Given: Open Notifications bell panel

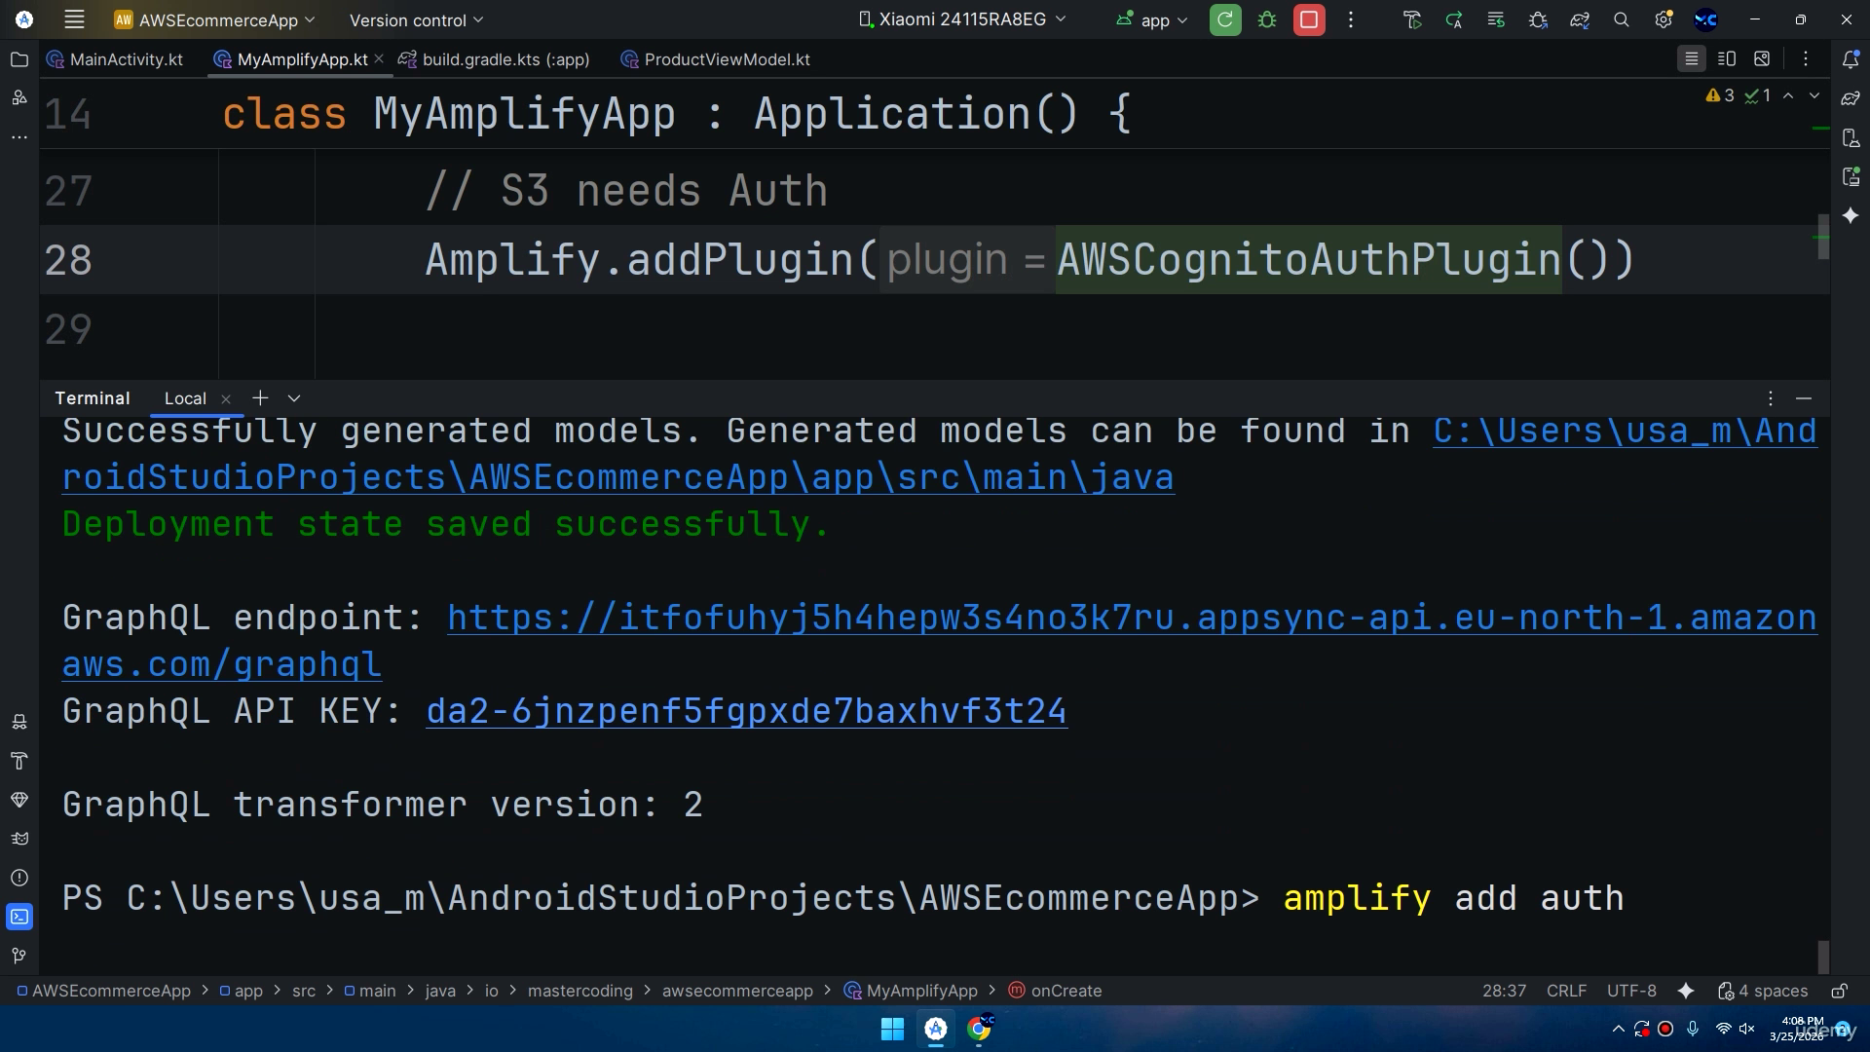Looking at the screenshot, I should coord(1851,59).
